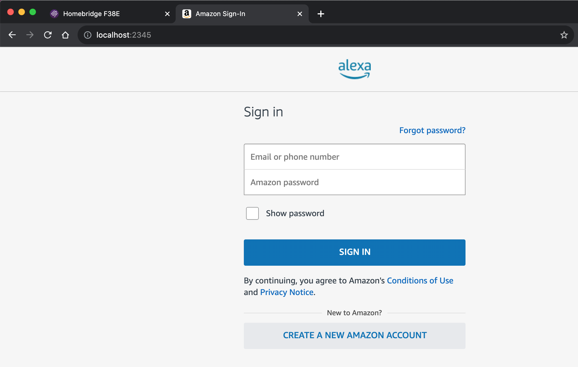Close the Amazon Sign-In tab
Image resolution: width=578 pixels, height=367 pixels.
[300, 14]
